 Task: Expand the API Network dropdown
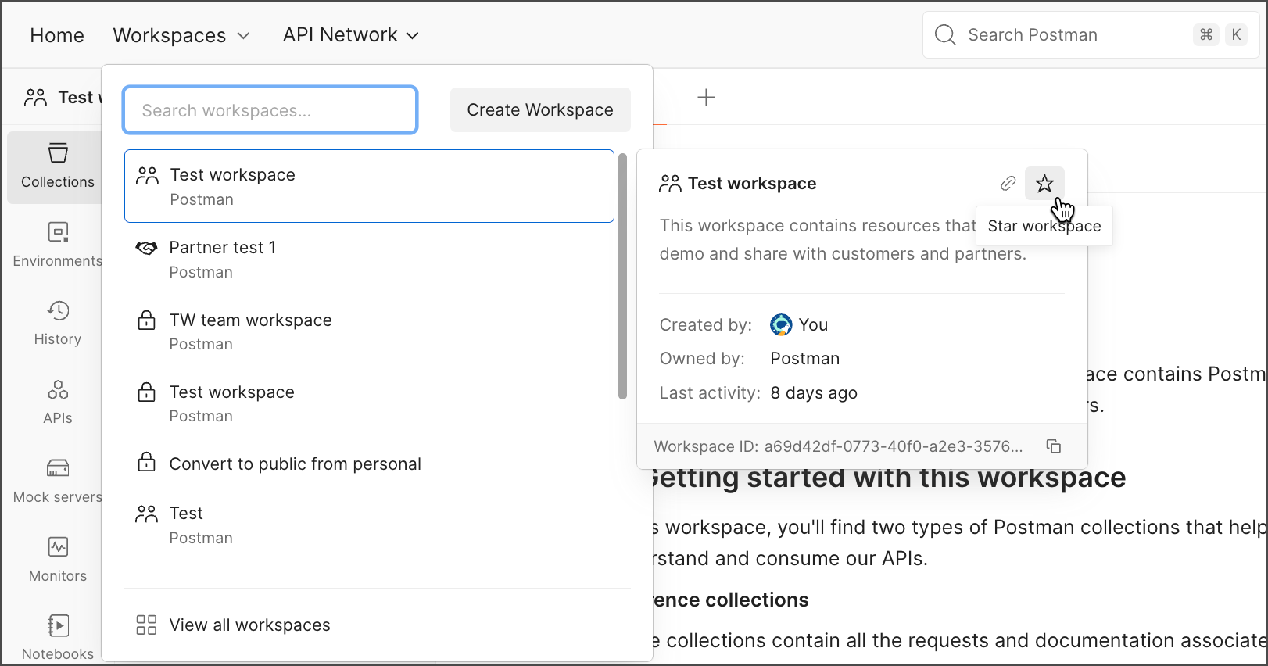click(x=350, y=35)
